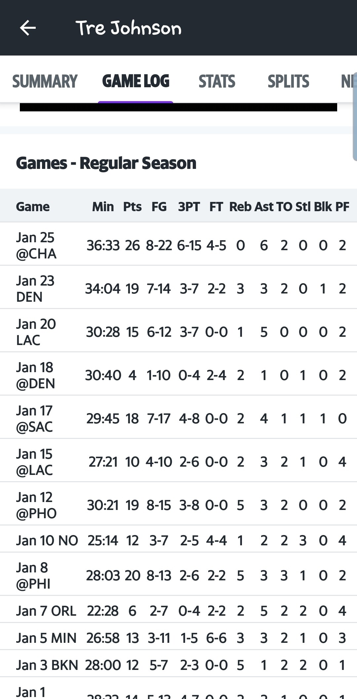Open the Jan 15 @LAC game
The width and height of the screenshot is (357, 699).
[34, 462]
